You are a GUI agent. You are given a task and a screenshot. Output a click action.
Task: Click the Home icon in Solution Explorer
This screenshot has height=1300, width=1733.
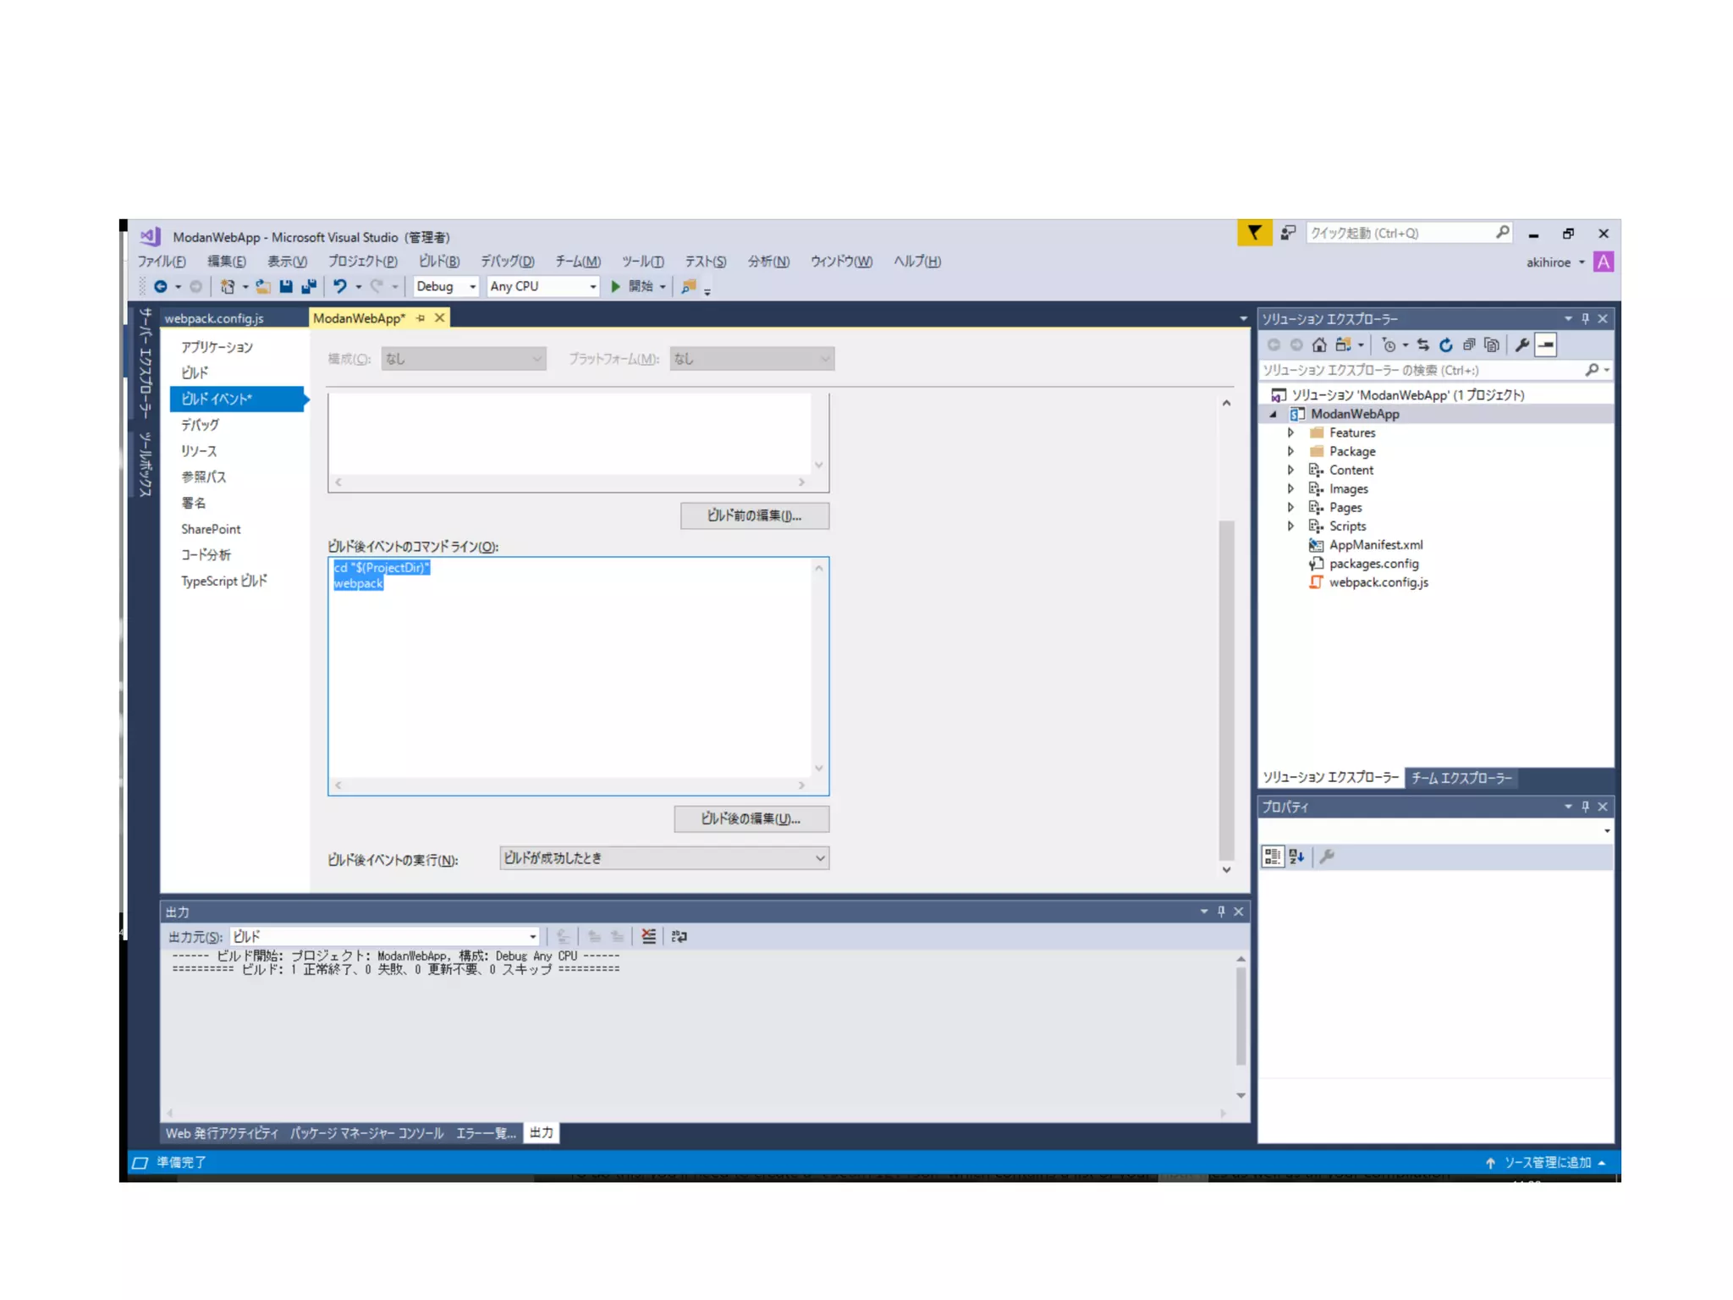[1318, 344]
